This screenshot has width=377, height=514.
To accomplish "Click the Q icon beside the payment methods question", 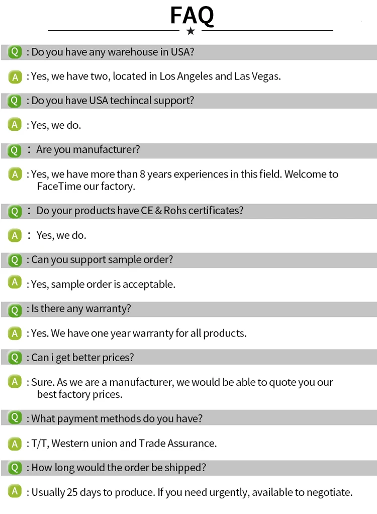I will tap(15, 418).
